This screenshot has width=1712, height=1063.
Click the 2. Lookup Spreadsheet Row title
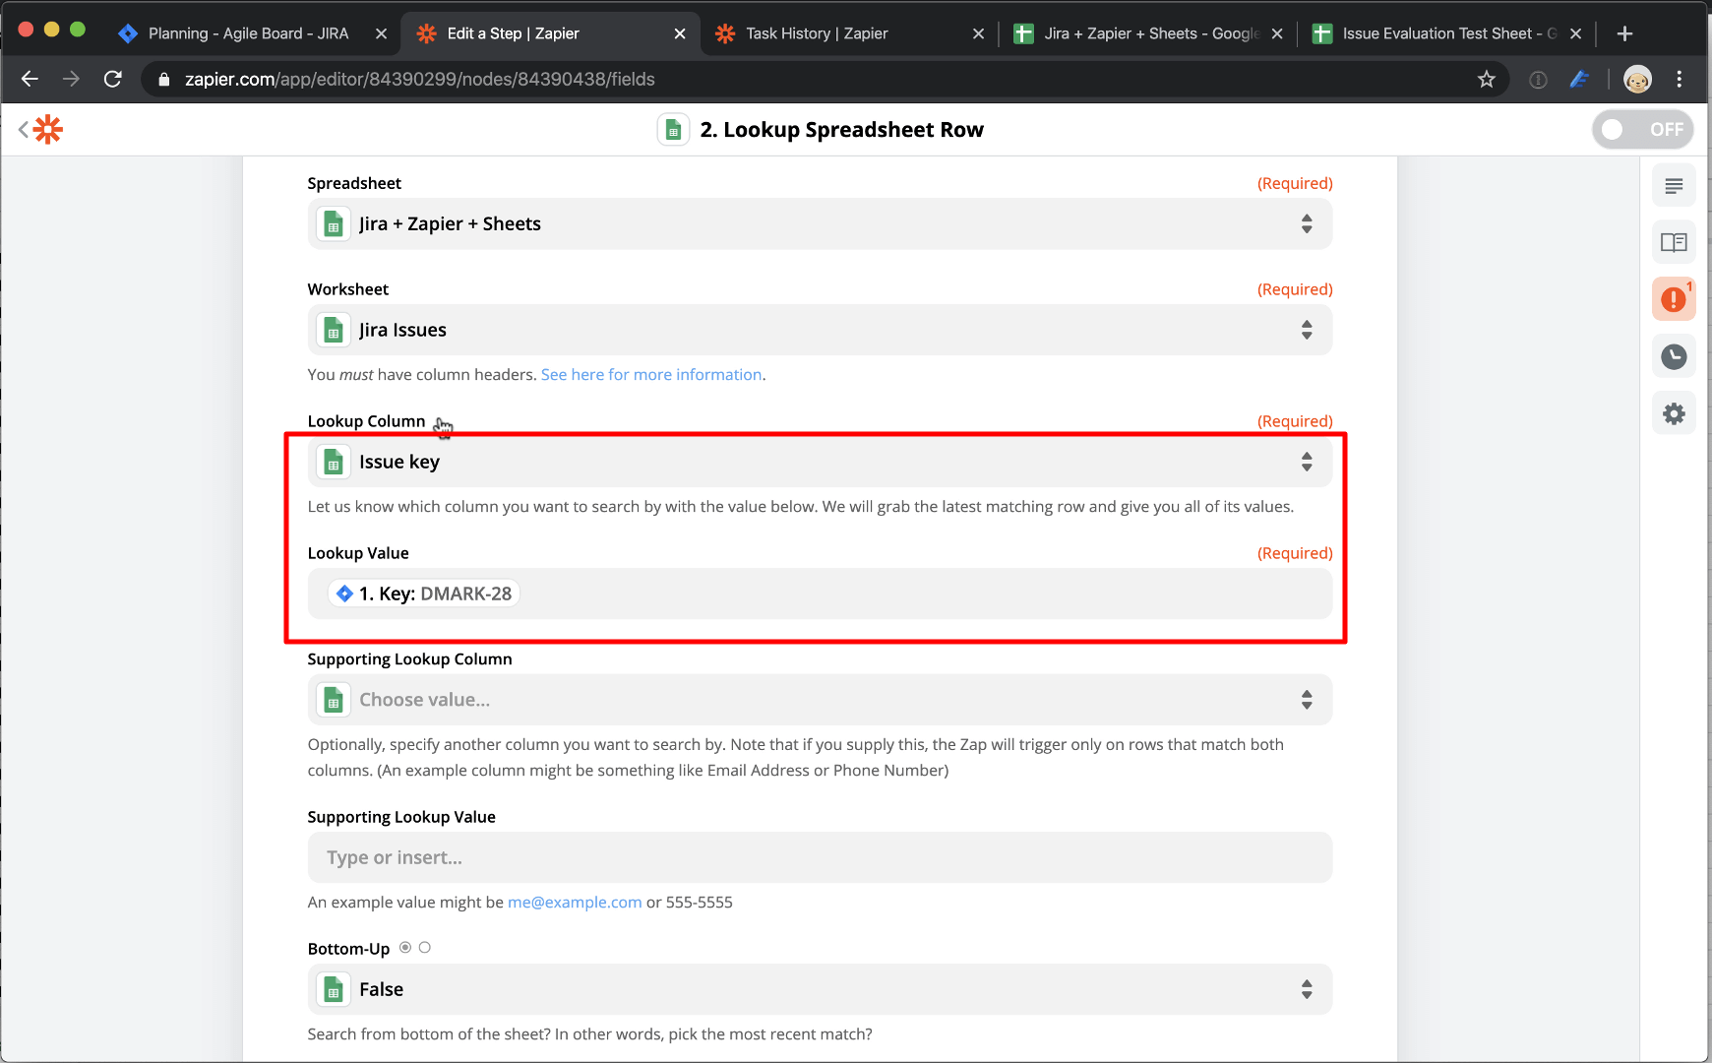tap(841, 130)
